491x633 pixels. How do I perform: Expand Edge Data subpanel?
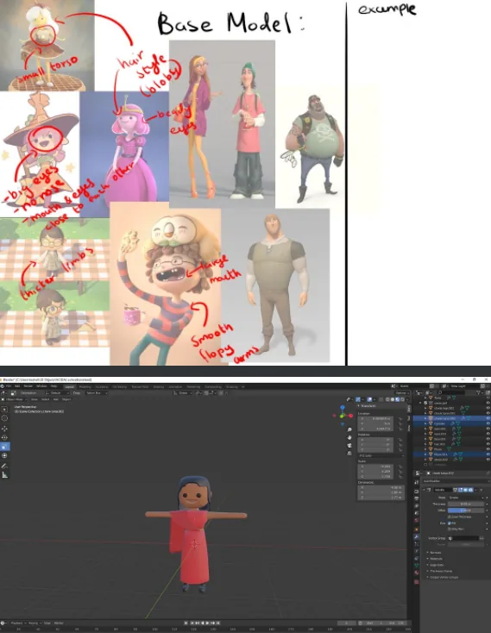(437, 565)
